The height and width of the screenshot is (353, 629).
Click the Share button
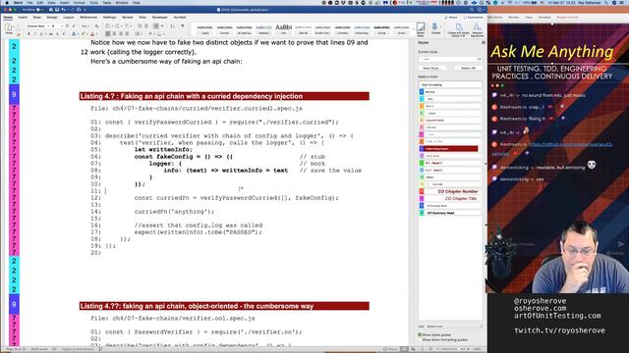click(451, 18)
